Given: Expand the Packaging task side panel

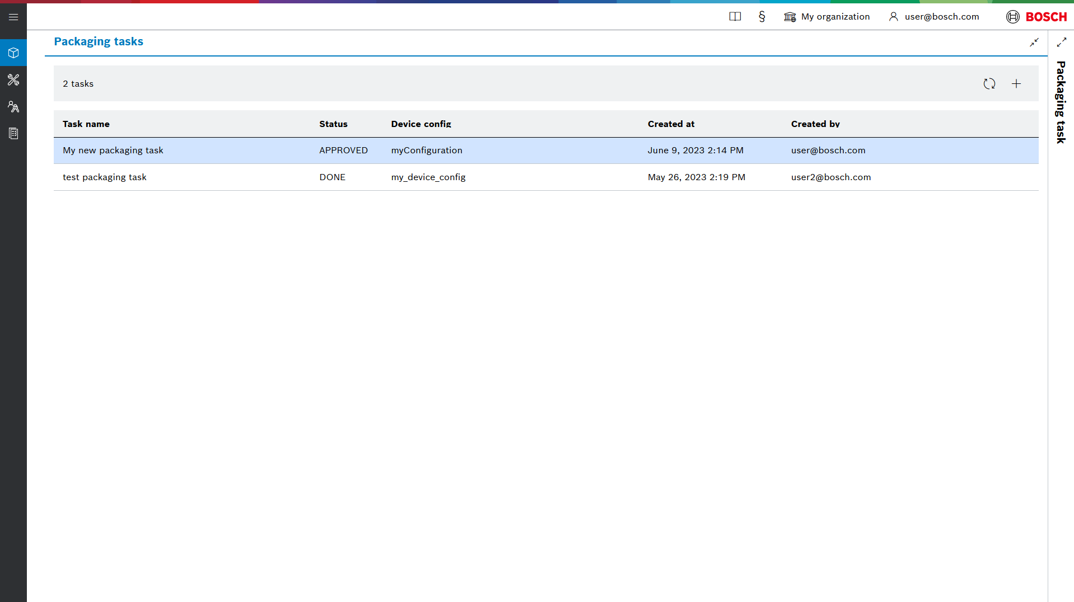Looking at the screenshot, I should click(x=1061, y=42).
